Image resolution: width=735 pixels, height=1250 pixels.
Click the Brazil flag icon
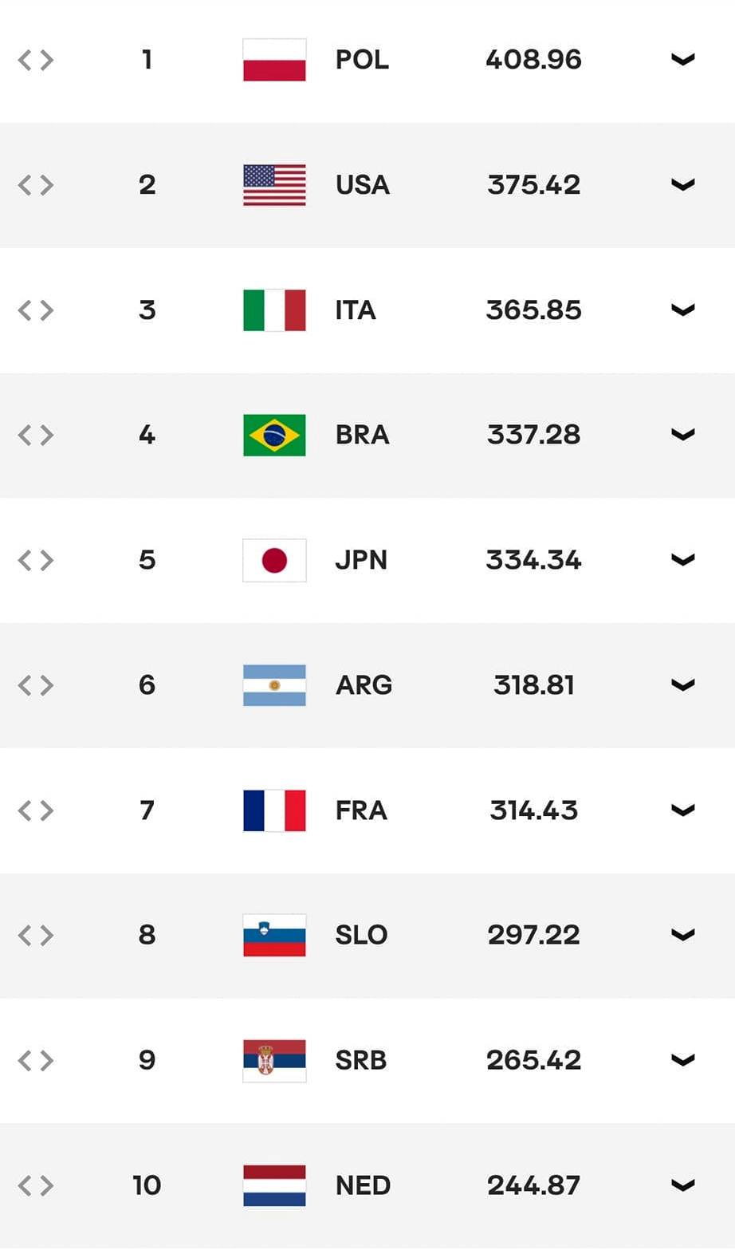[x=274, y=435]
